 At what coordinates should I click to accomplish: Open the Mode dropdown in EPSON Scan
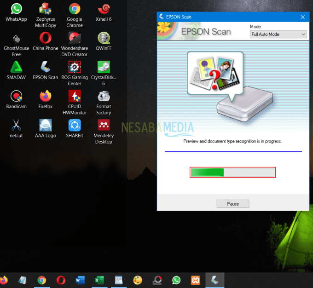click(x=278, y=35)
